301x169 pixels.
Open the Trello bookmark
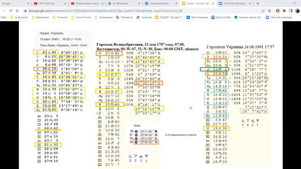pyautogui.click(x=3, y=17)
